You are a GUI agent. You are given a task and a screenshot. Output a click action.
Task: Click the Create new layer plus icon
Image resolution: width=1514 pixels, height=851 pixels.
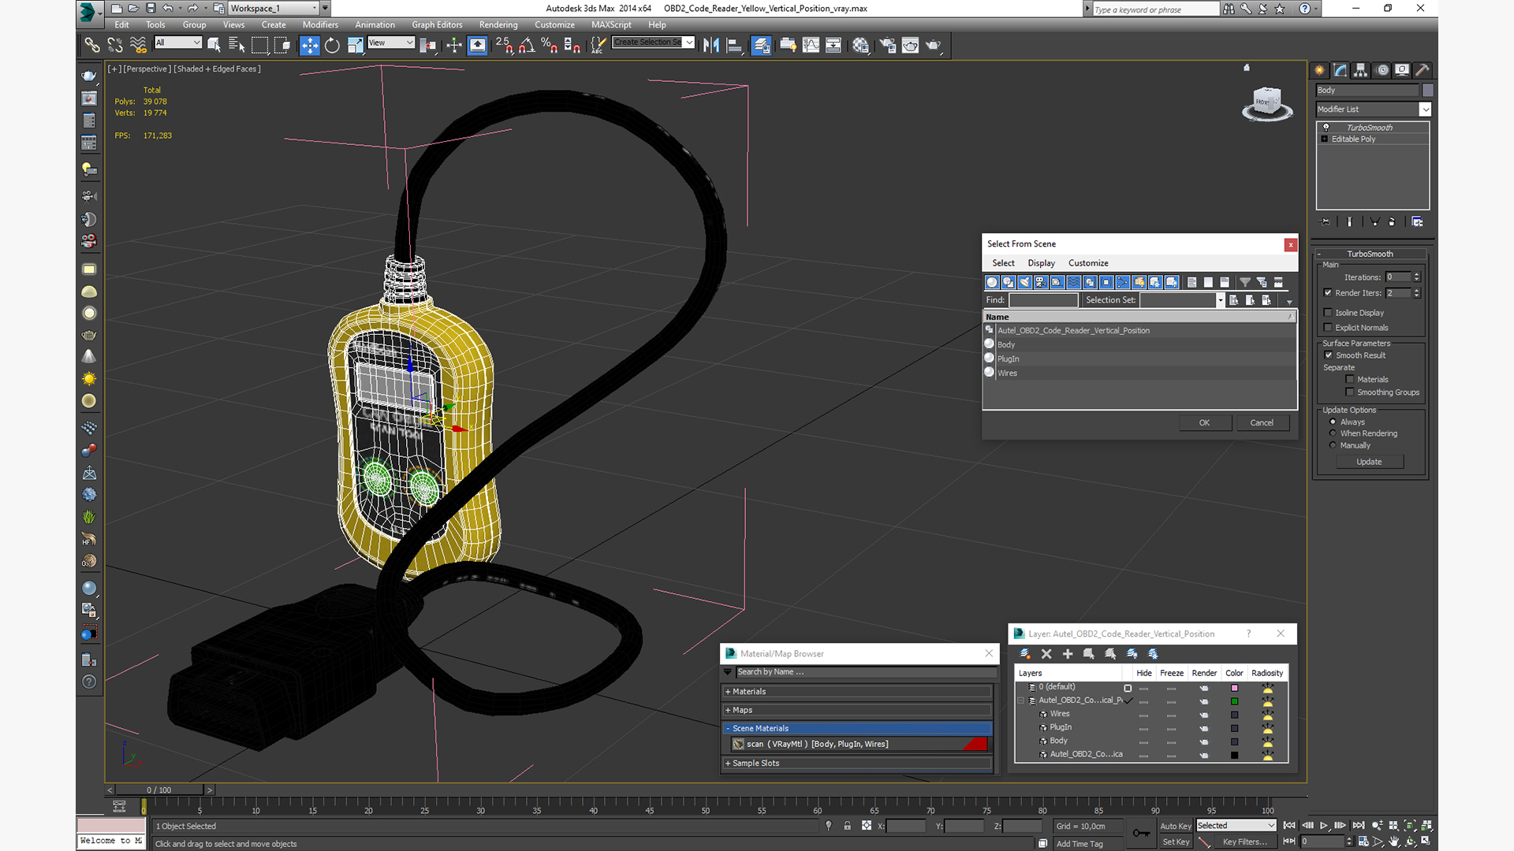[1068, 654]
